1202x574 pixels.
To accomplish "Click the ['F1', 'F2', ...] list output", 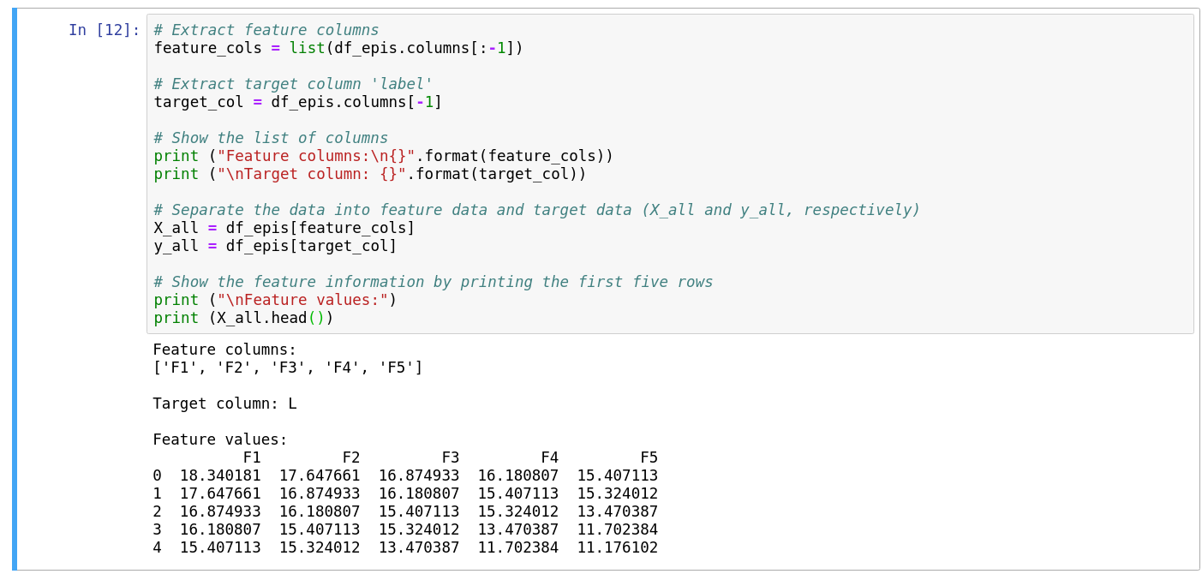I will (287, 368).
